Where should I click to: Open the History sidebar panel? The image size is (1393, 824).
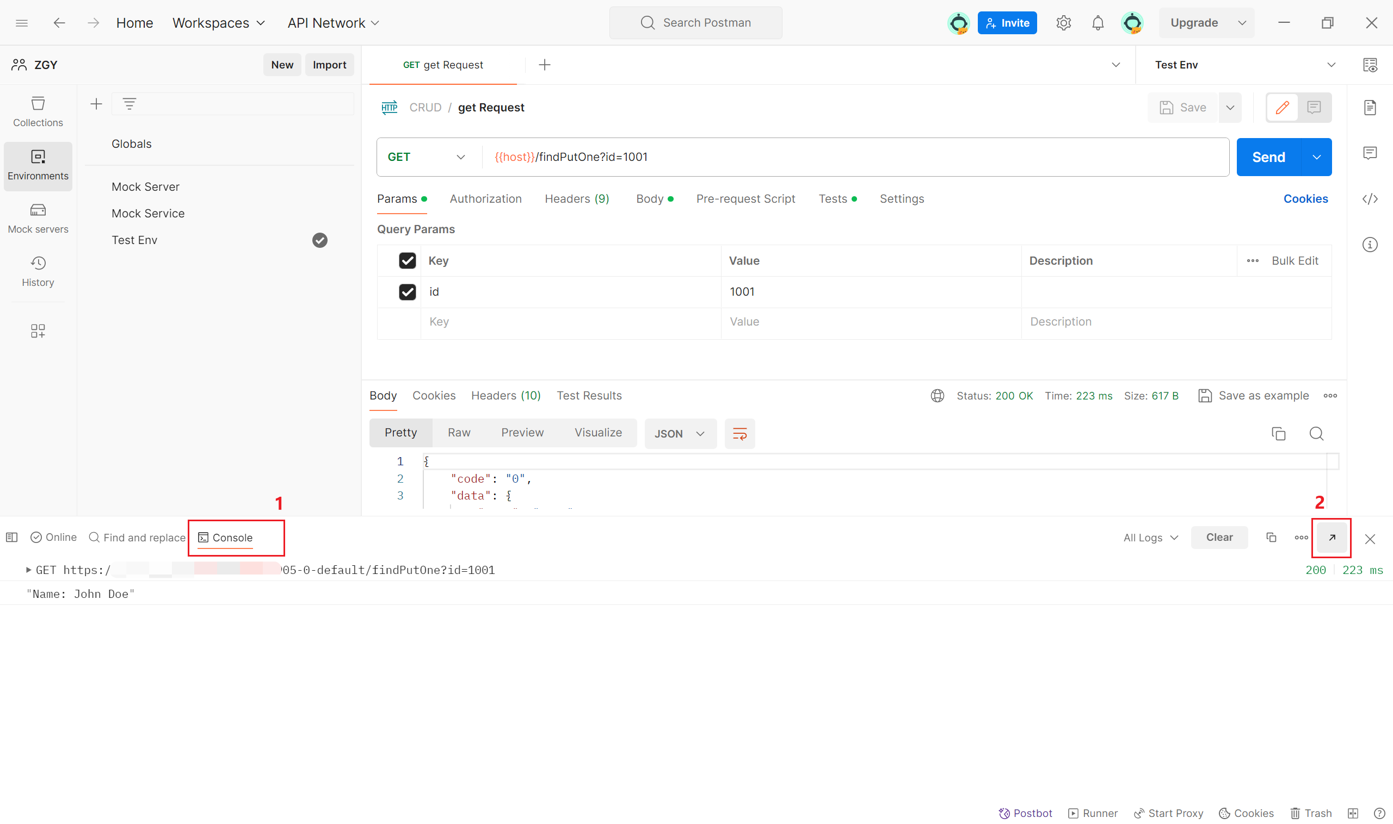38,272
